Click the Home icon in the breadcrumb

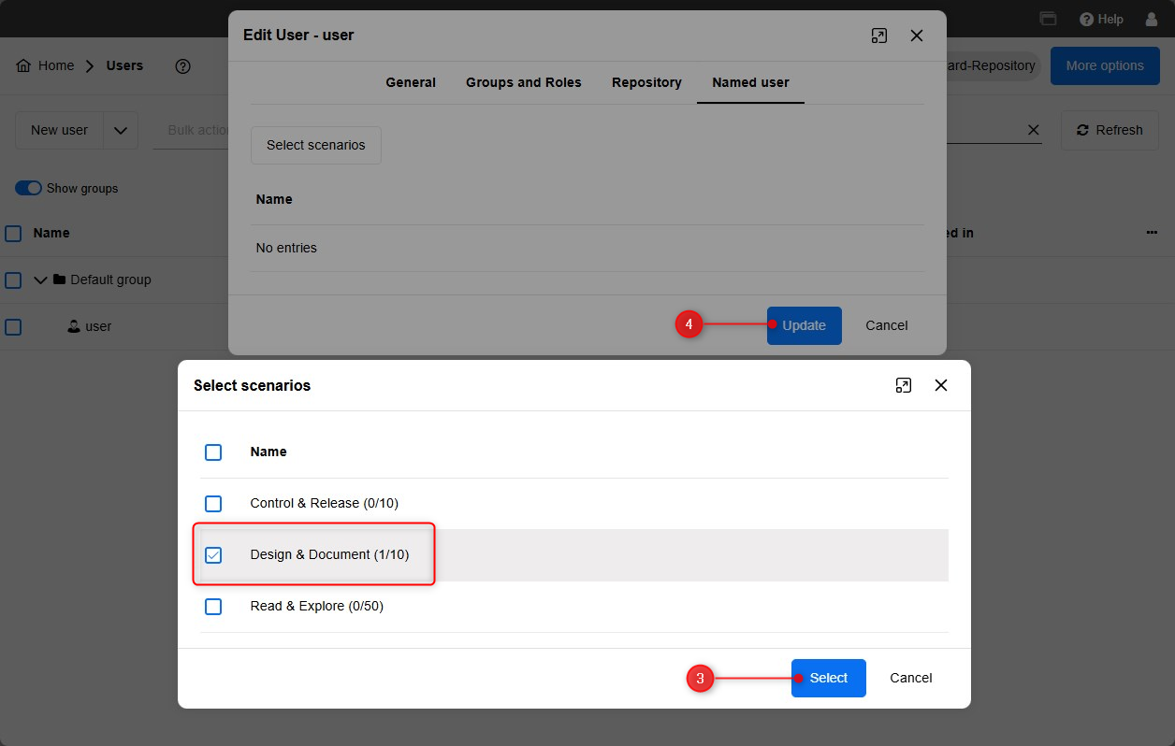point(23,65)
